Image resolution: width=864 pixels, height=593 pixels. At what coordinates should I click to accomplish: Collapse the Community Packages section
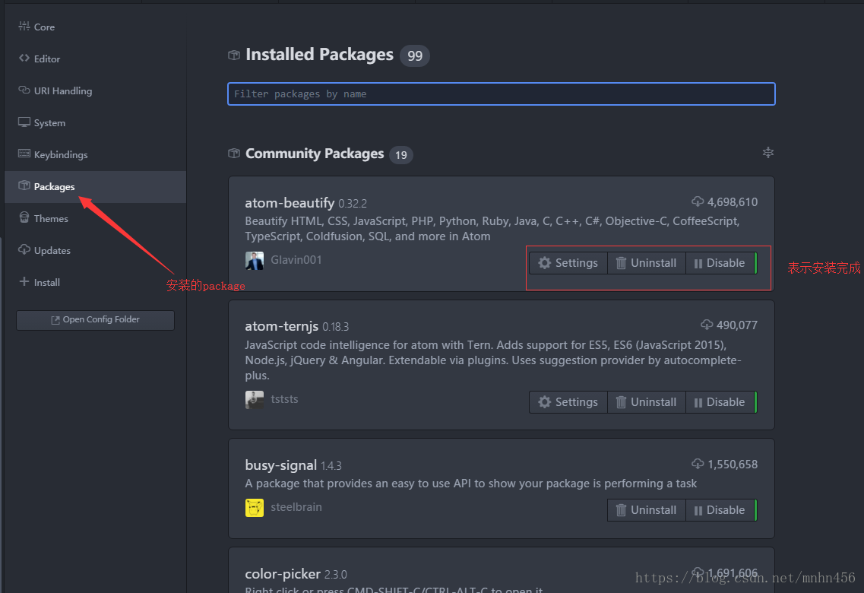315,154
